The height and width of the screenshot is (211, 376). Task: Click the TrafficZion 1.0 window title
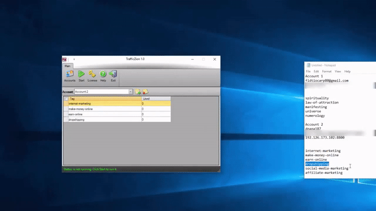tap(135, 59)
